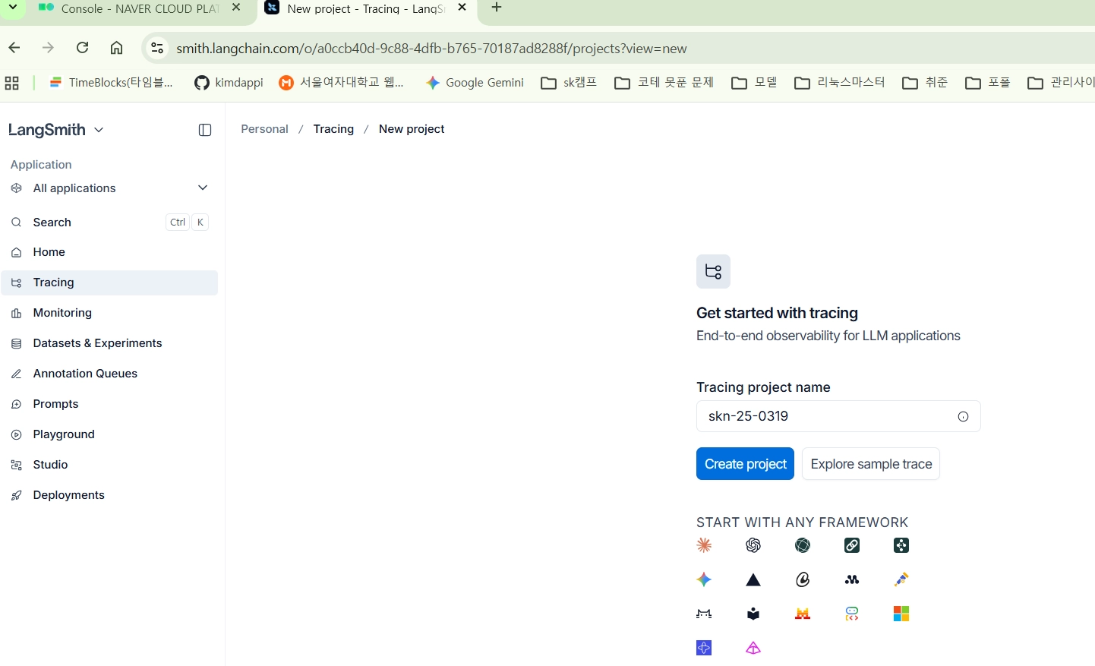The image size is (1095, 666).
Task: Open the 포폴 bookmark folder
Action: (x=988, y=83)
